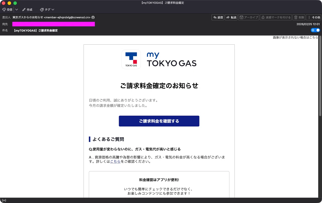
Task: Click 作成 to compose a new message
Action: tap(27, 10)
